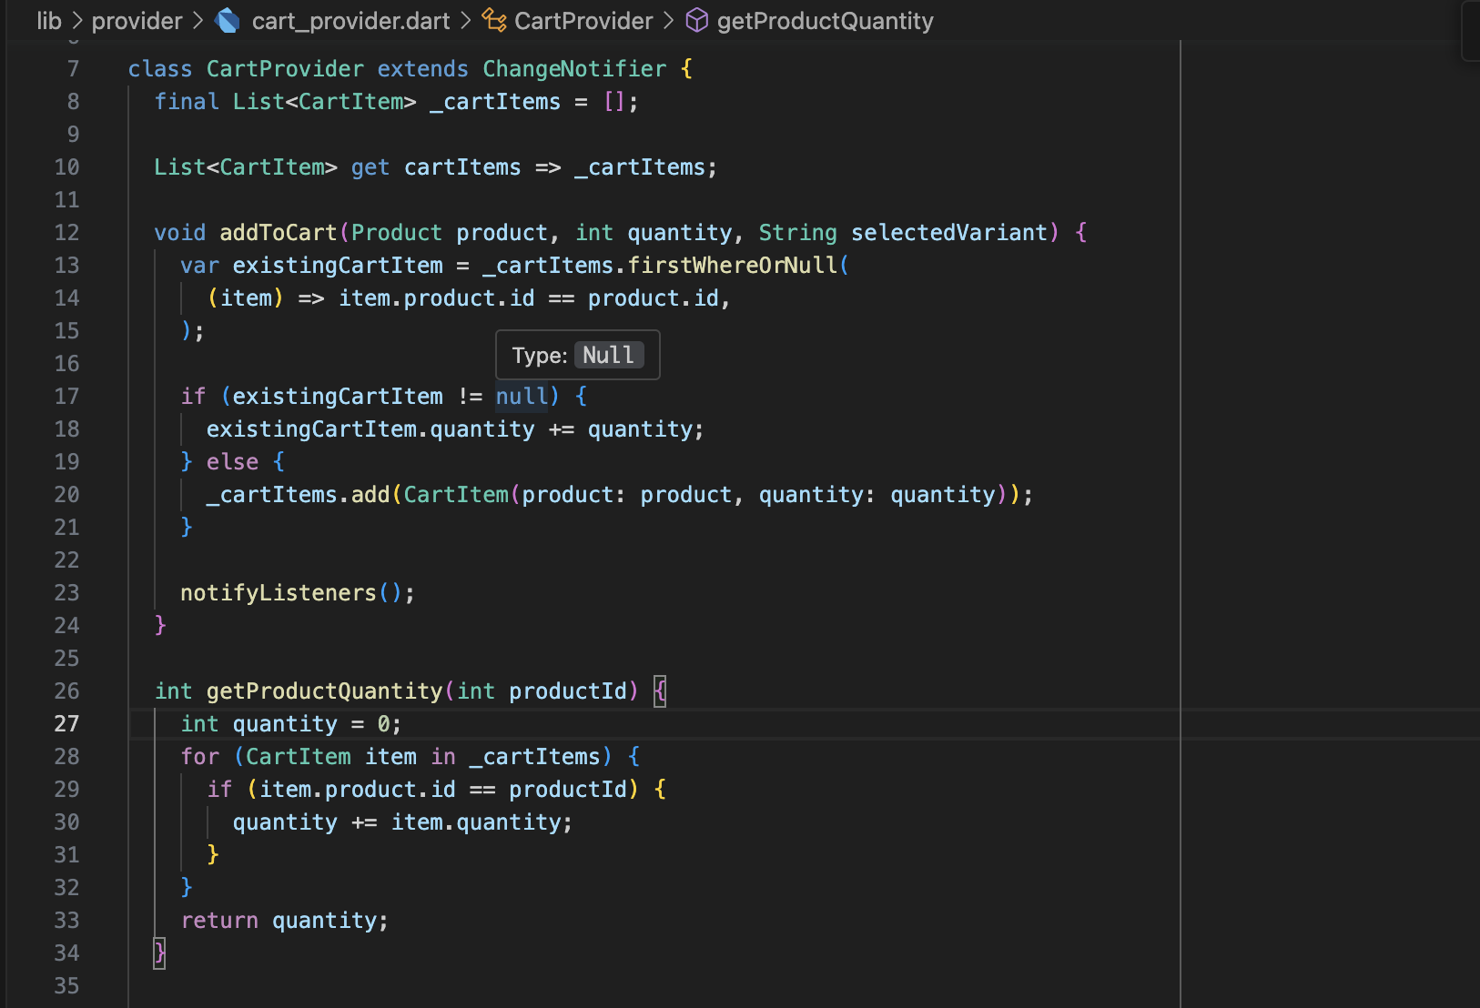The width and height of the screenshot is (1480, 1008).
Task: Click the 'cartItems' getter name on line 10
Action: click(462, 167)
